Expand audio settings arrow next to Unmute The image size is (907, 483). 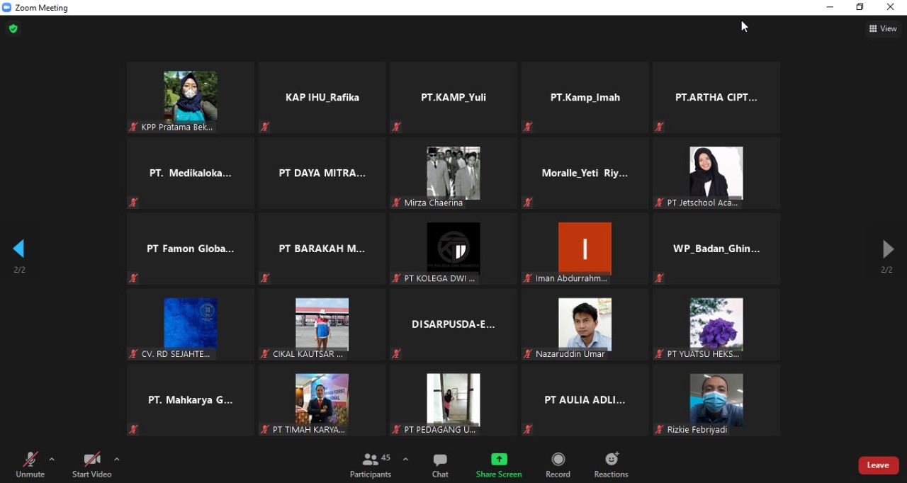[52, 460]
